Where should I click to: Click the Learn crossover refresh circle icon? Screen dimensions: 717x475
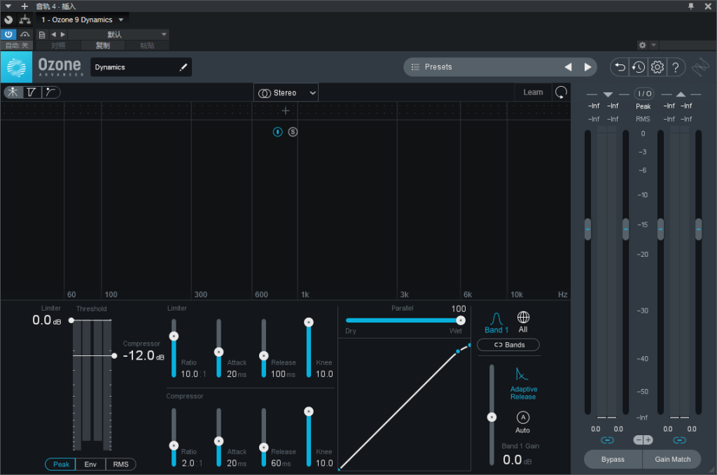click(561, 92)
